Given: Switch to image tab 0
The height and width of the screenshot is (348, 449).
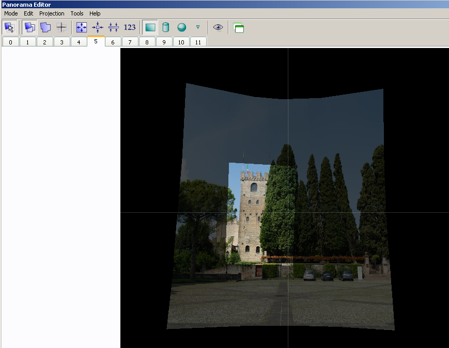Looking at the screenshot, I should [11, 42].
